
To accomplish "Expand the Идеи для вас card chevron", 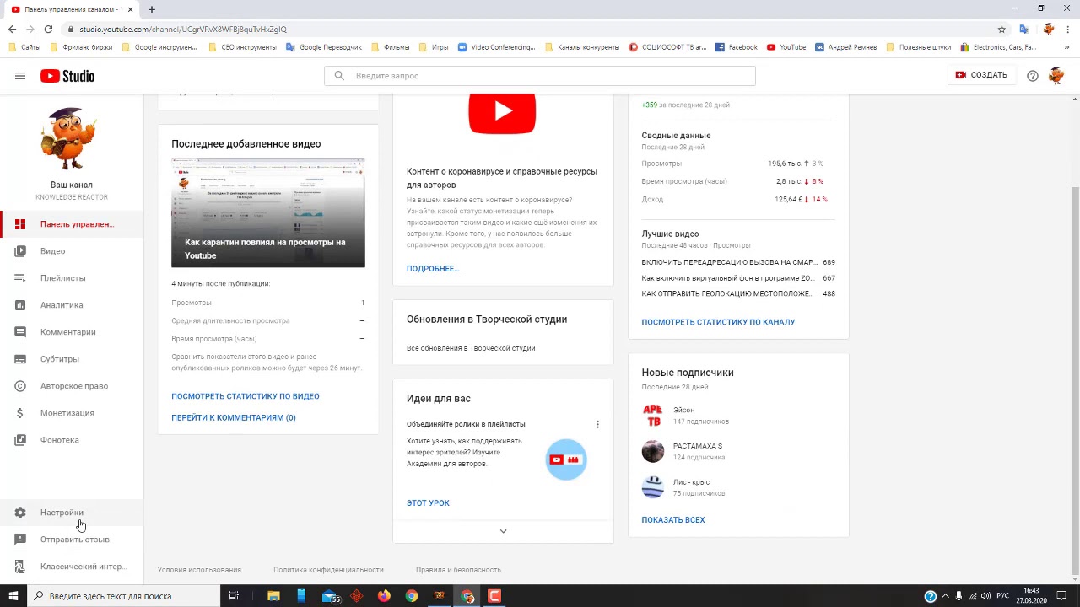I will pos(503,531).
